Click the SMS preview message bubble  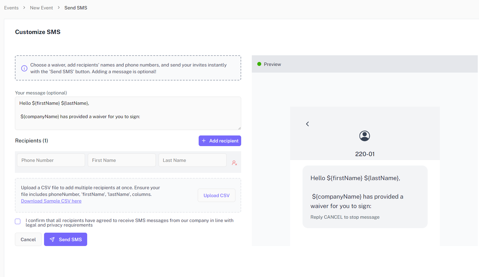365,197
